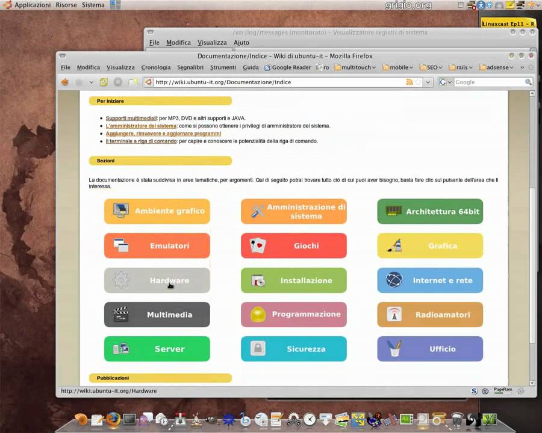Open the Firefox Guida menu
The width and height of the screenshot is (542, 433).
tap(251, 67)
